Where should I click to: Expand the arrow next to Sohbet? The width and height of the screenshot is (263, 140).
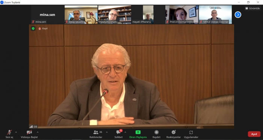coord(125,132)
